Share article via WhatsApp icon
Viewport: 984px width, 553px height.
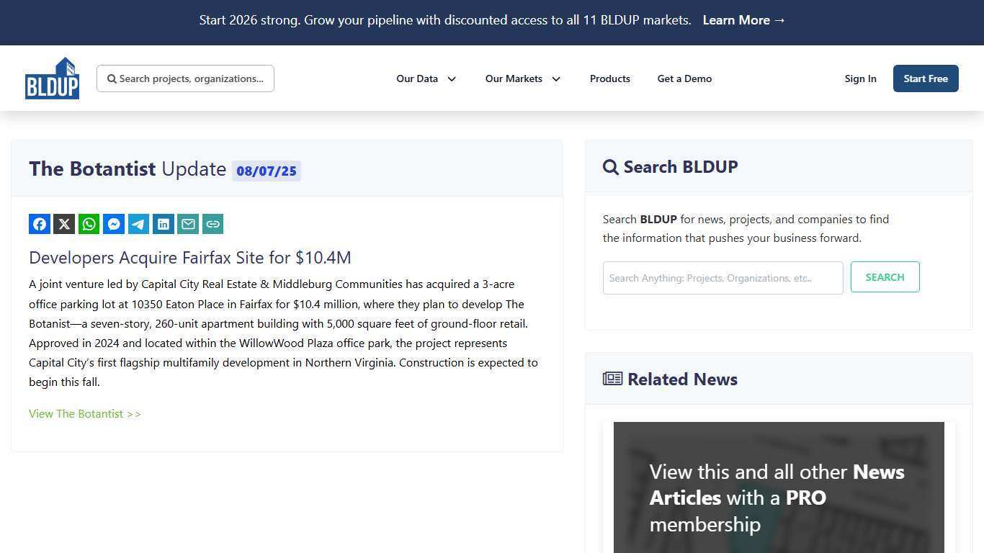click(89, 224)
